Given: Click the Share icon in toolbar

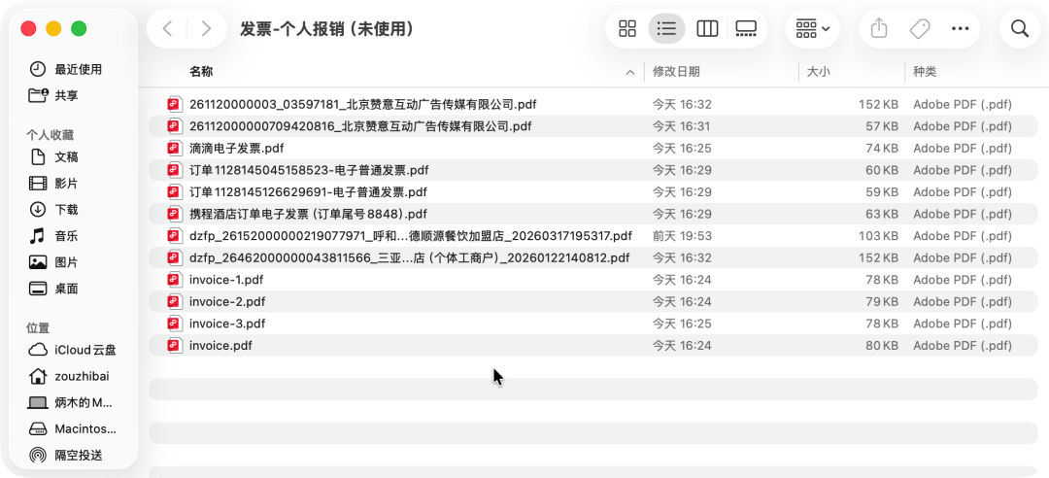Looking at the screenshot, I should (x=879, y=28).
